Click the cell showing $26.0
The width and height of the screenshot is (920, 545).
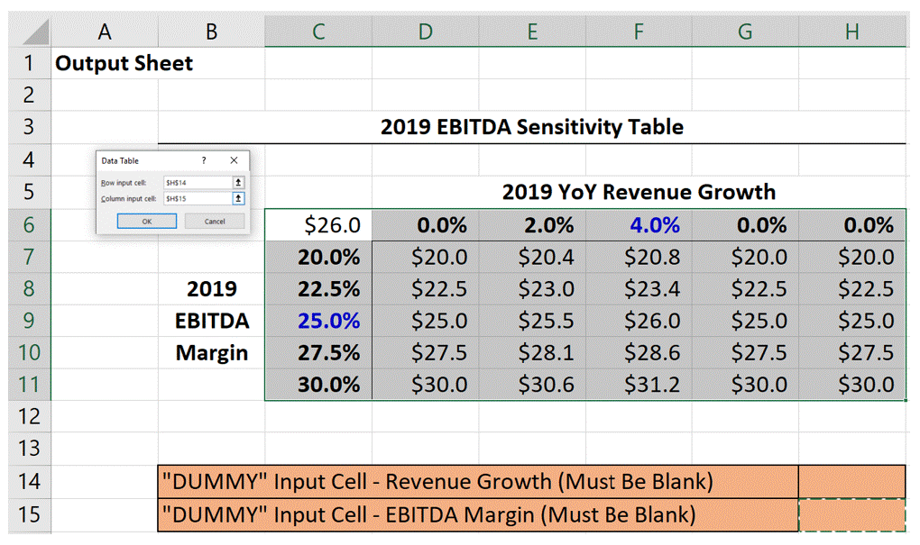(x=317, y=225)
